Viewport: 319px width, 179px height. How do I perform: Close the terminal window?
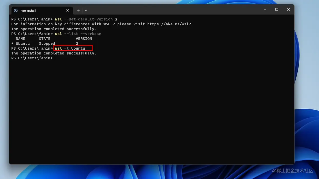pos(289,9)
